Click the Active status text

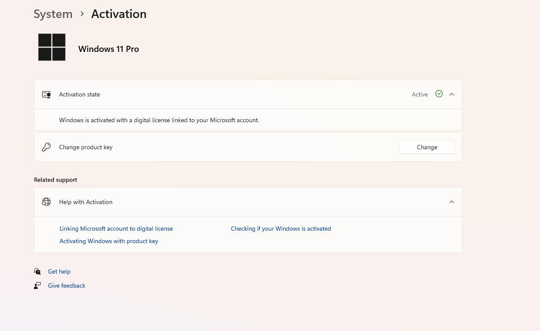pyautogui.click(x=420, y=94)
